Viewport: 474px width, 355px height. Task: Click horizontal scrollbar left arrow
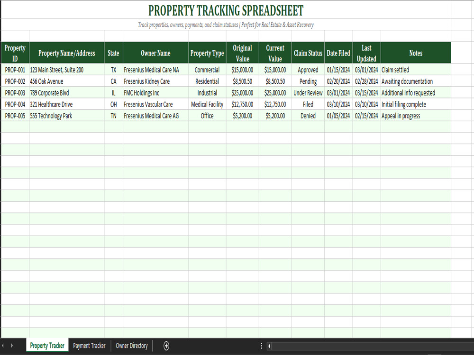click(269, 346)
